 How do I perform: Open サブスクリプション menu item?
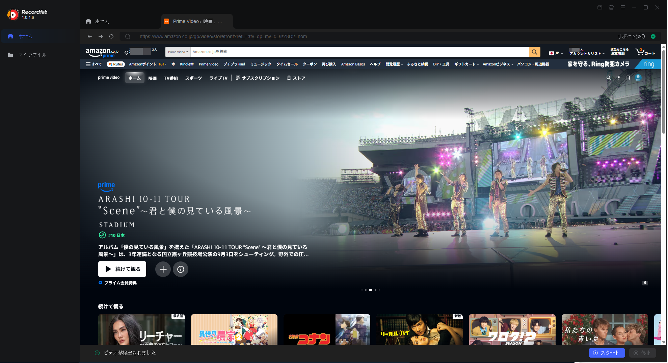click(x=258, y=78)
